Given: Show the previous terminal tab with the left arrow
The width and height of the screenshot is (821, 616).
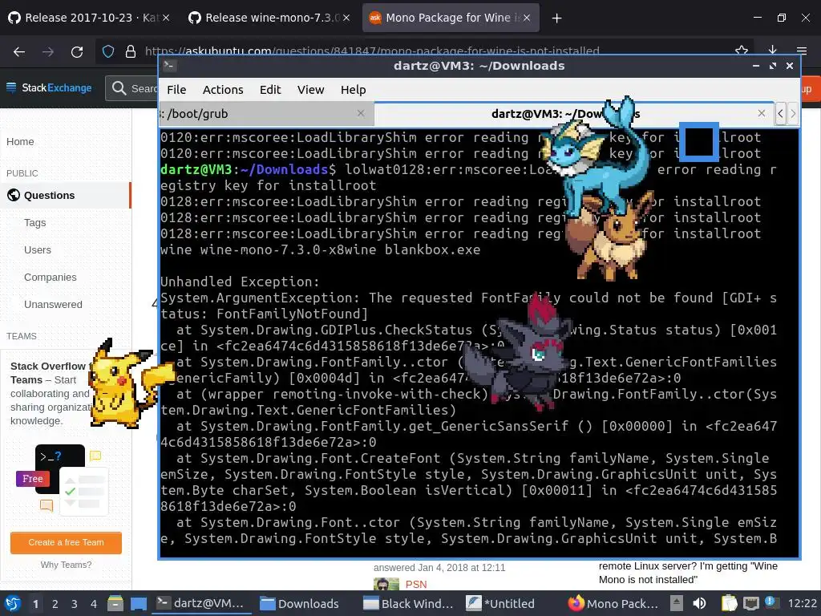Looking at the screenshot, I should coord(780,114).
